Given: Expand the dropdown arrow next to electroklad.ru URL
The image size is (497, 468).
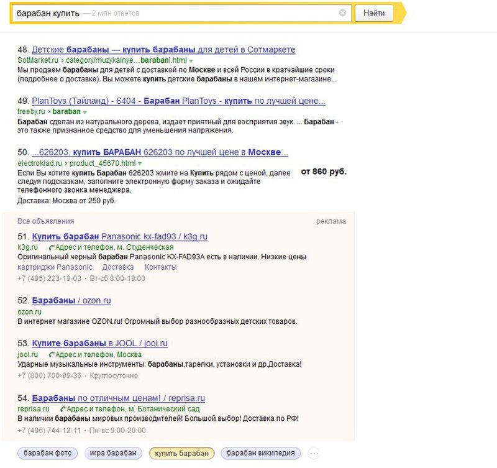Looking at the screenshot, I should point(140,164).
